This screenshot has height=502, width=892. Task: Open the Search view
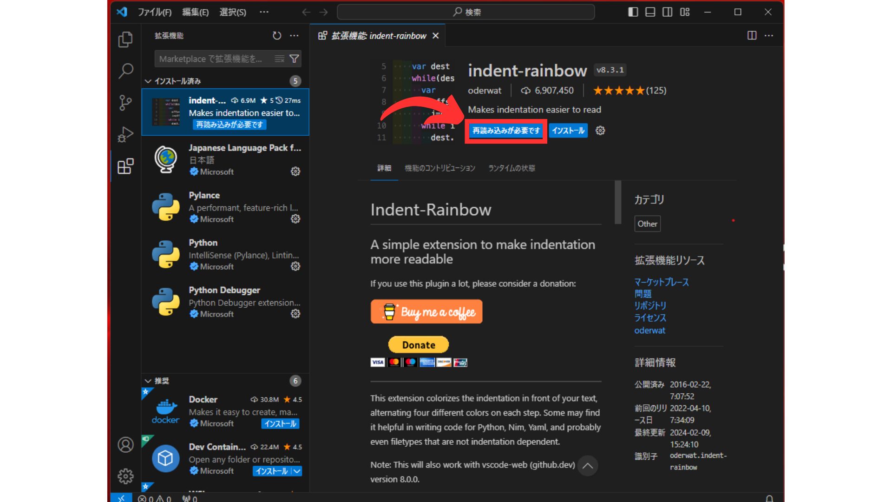[x=125, y=71]
